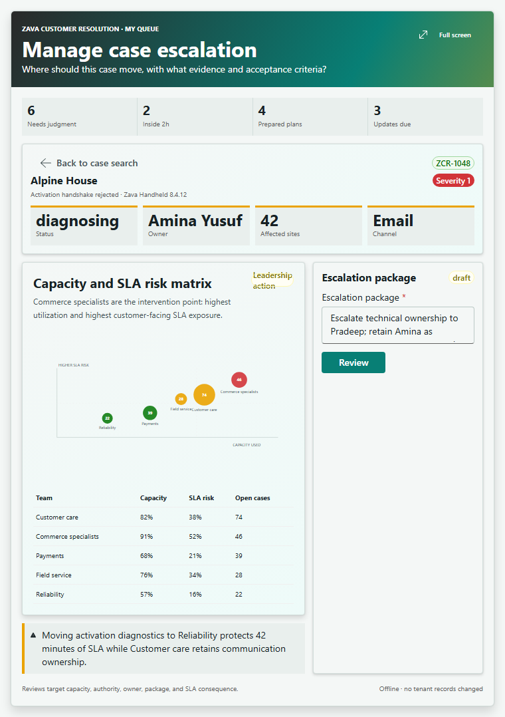Click the Full screen expand icon
The image size is (505, 717).
click(423, 35)
